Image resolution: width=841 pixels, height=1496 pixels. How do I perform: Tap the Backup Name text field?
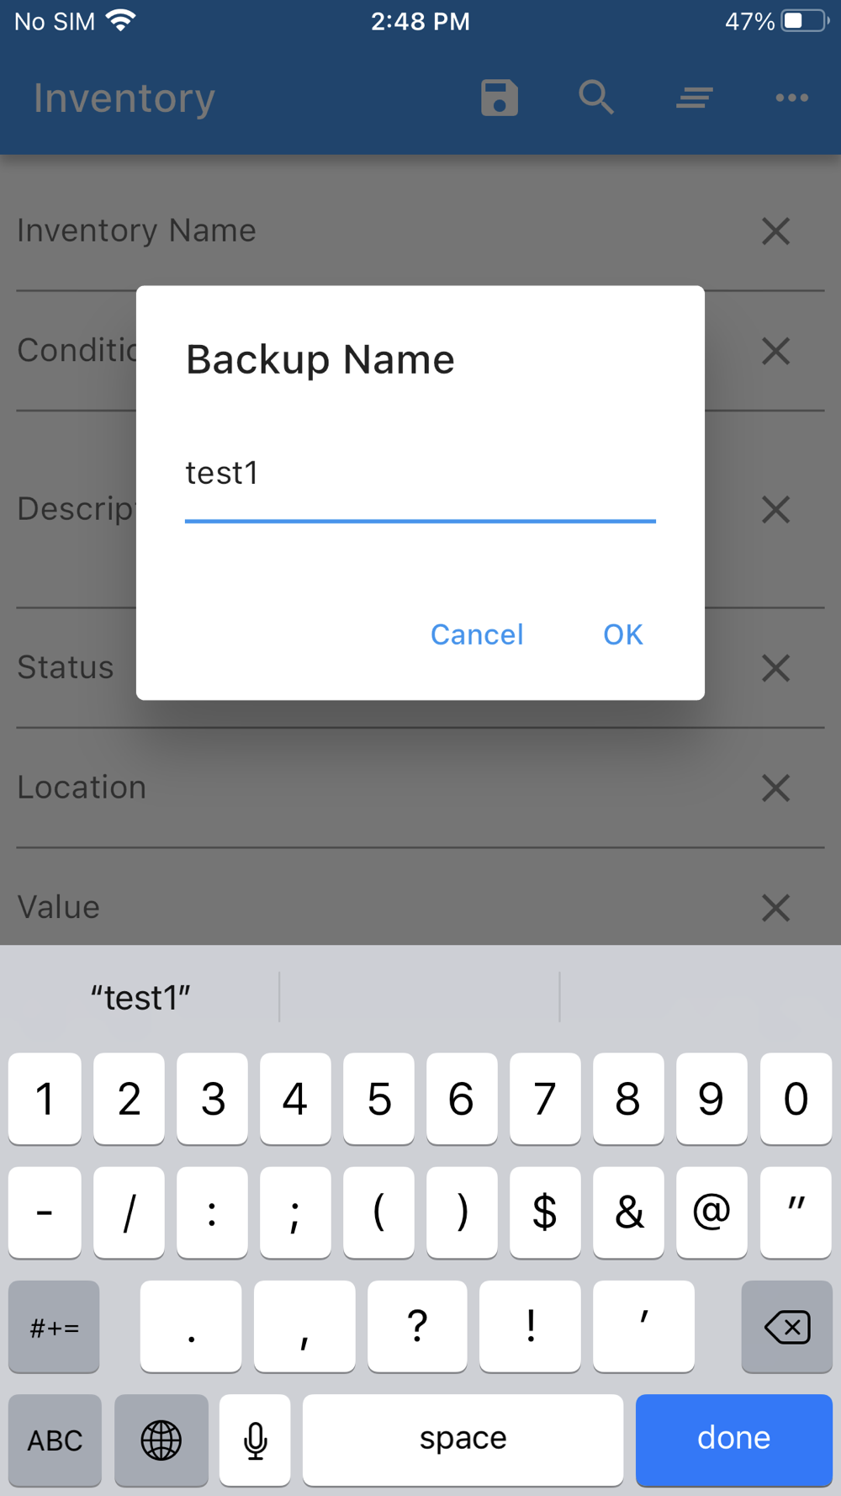tap(420, 475)
